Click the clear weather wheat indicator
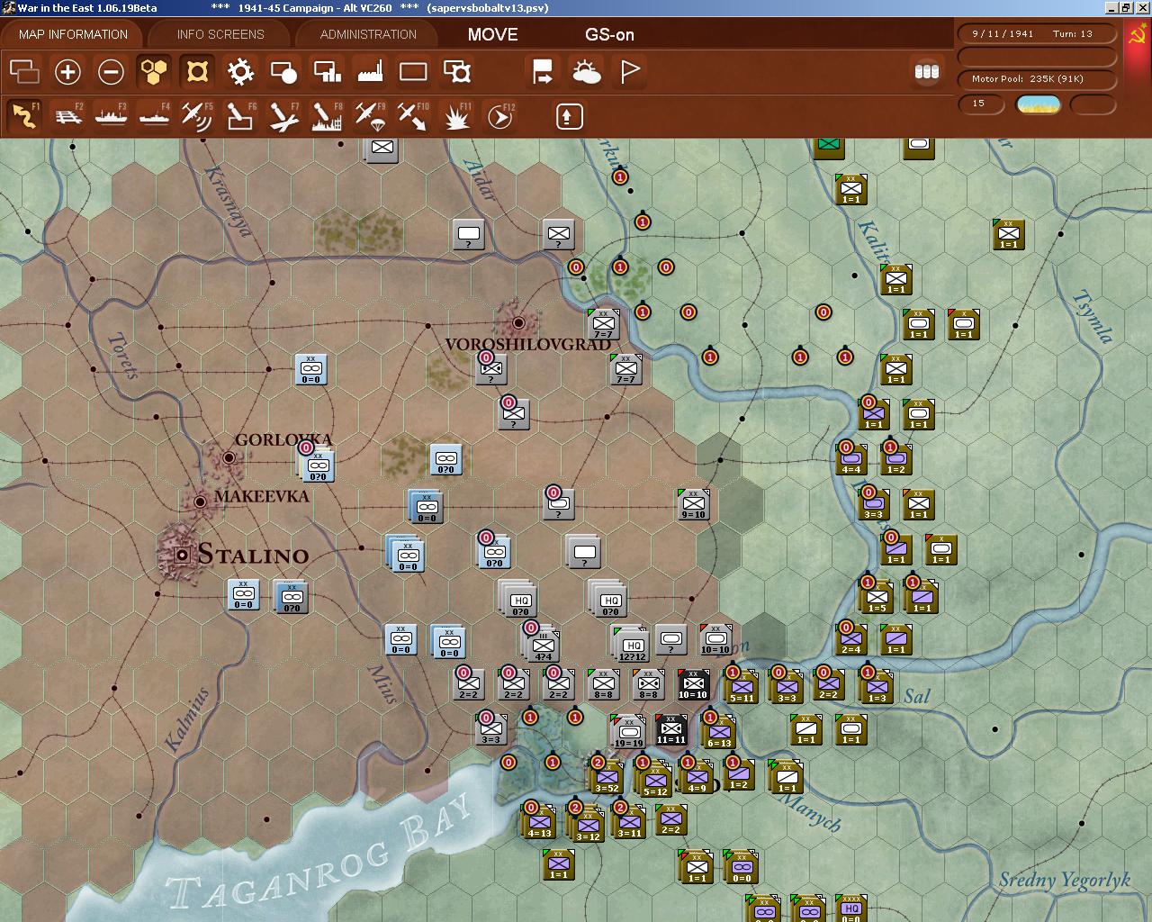1152x922 pixels. (1038, 104)
